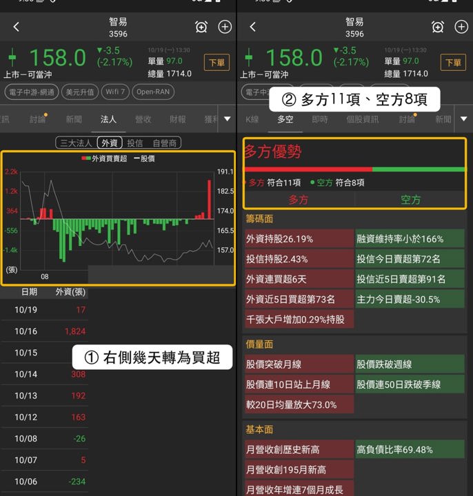
Task: Tap tall red buy bar in chart
Action: coord(210,199)
